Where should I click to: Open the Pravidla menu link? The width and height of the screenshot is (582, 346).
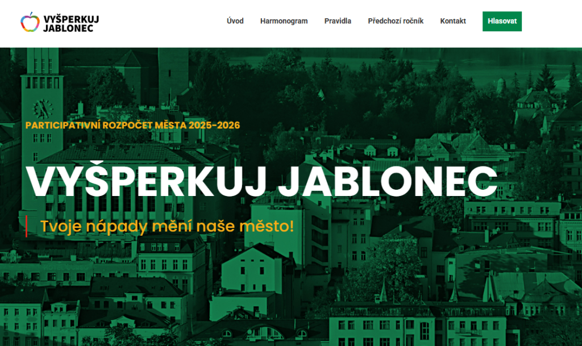coord(338,21)
